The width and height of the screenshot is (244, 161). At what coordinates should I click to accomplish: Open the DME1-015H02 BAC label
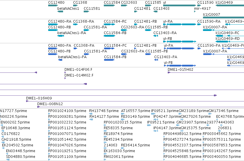180,69
